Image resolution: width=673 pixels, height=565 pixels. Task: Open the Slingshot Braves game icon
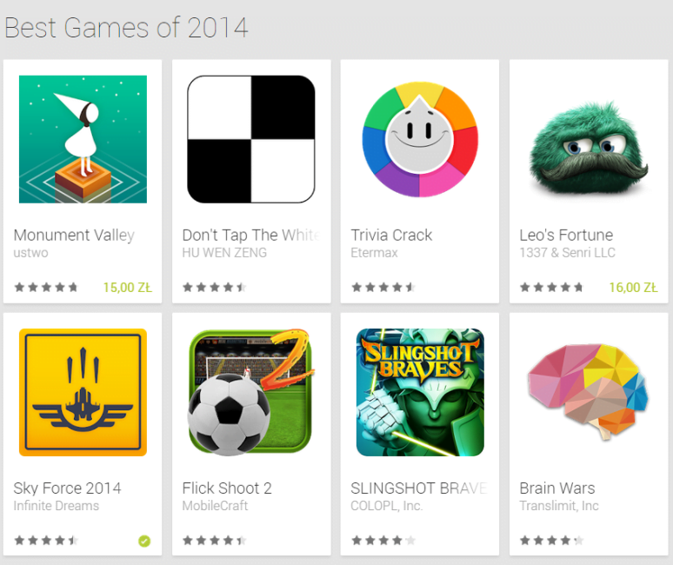[420, 392]
